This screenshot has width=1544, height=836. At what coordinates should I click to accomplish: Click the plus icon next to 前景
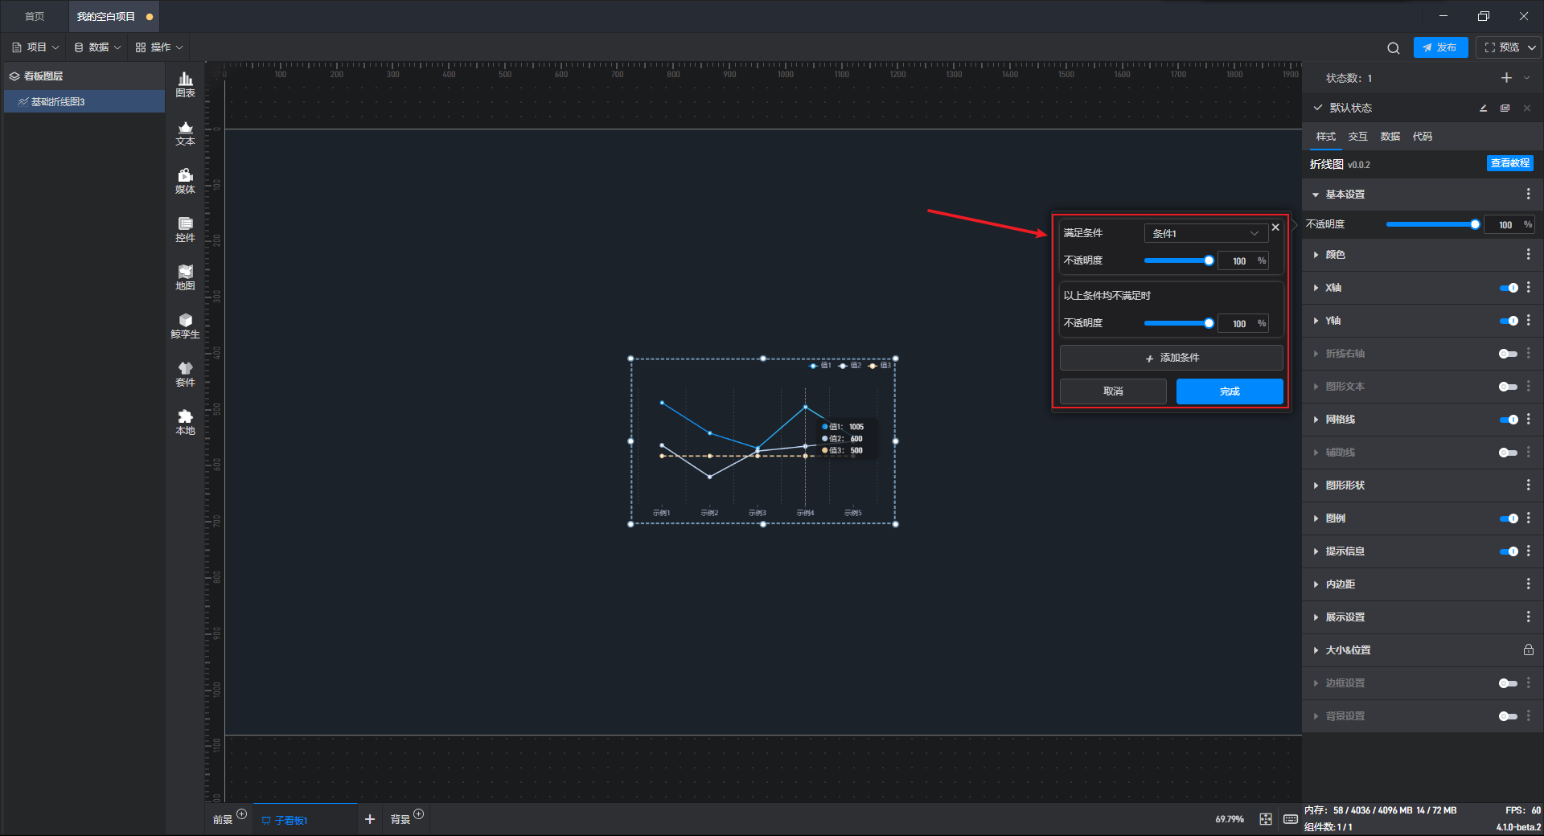pyautogui.click(x=241, y=814)
